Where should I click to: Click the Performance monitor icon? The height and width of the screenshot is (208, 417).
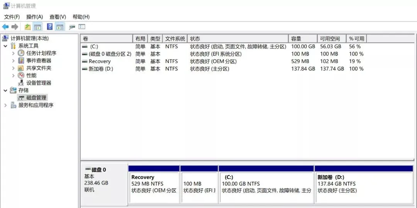click(x=21, y=75)
